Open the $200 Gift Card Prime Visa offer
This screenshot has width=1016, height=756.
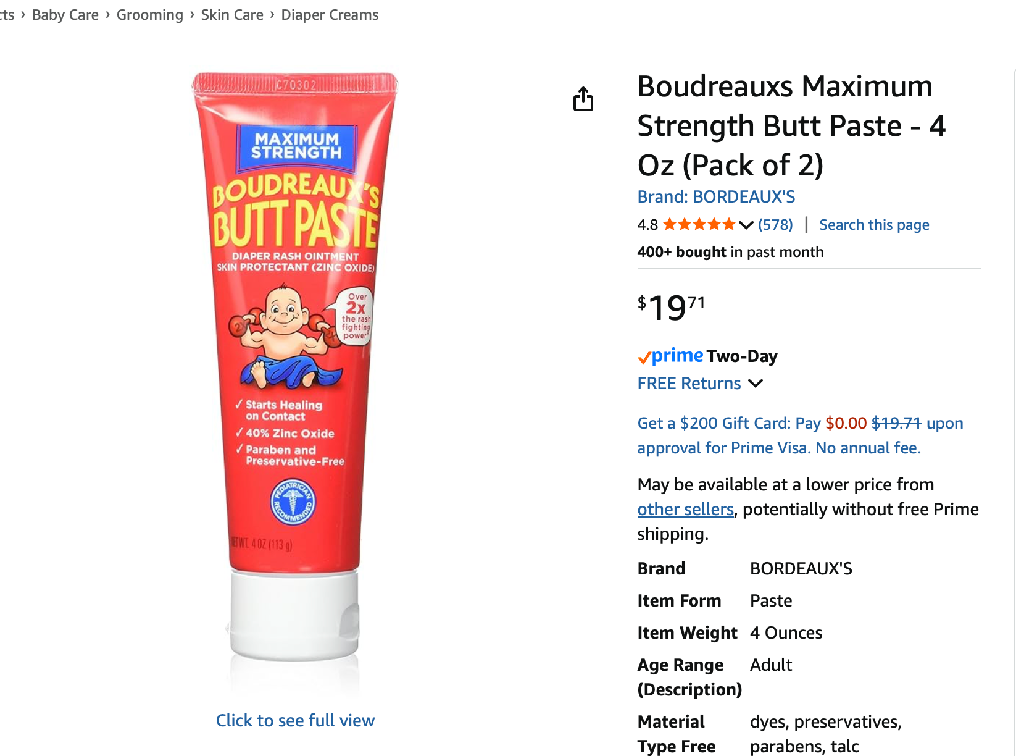pos(800,435)
